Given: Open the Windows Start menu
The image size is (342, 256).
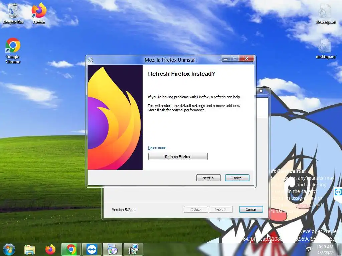Looking at the screenshot, I should (9, 249).
